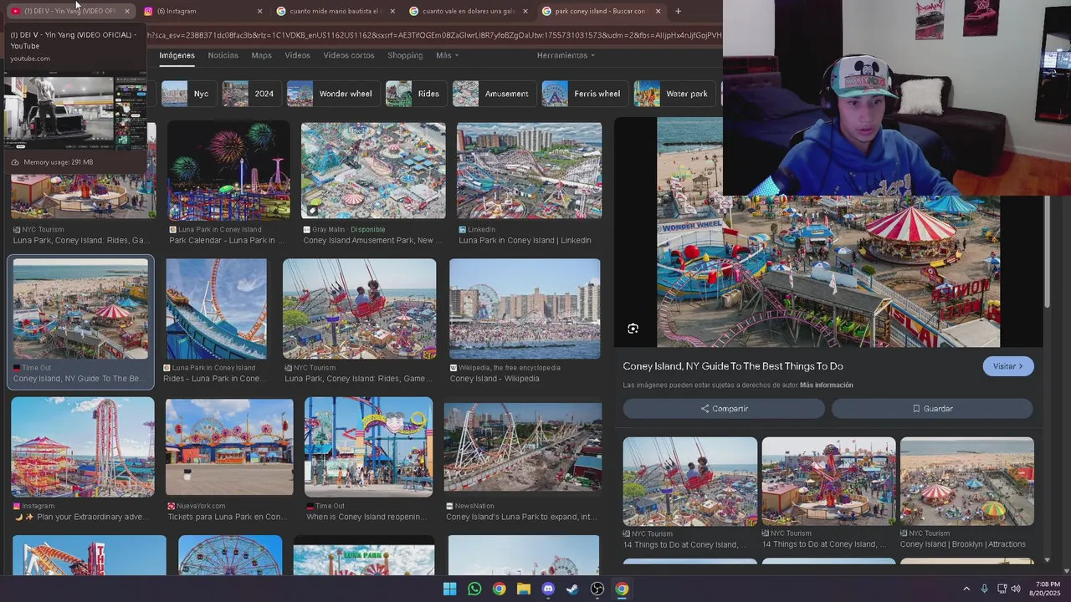This screenshot has width=1071, height=602.
Task: Open related 'Coney Island | Brooklyn | Attractions' image
Action: tap(967, 482)
